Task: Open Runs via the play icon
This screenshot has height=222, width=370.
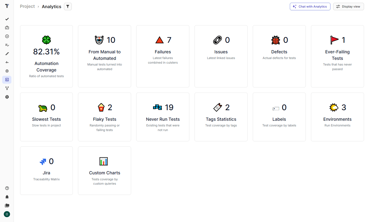Action: point(7,36)
